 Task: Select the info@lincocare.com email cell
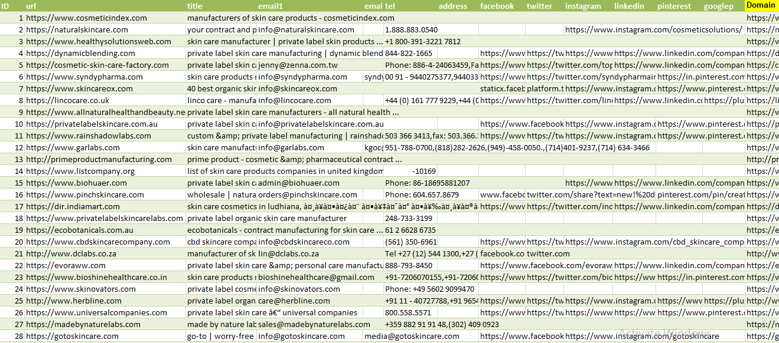tap(310, 100)
